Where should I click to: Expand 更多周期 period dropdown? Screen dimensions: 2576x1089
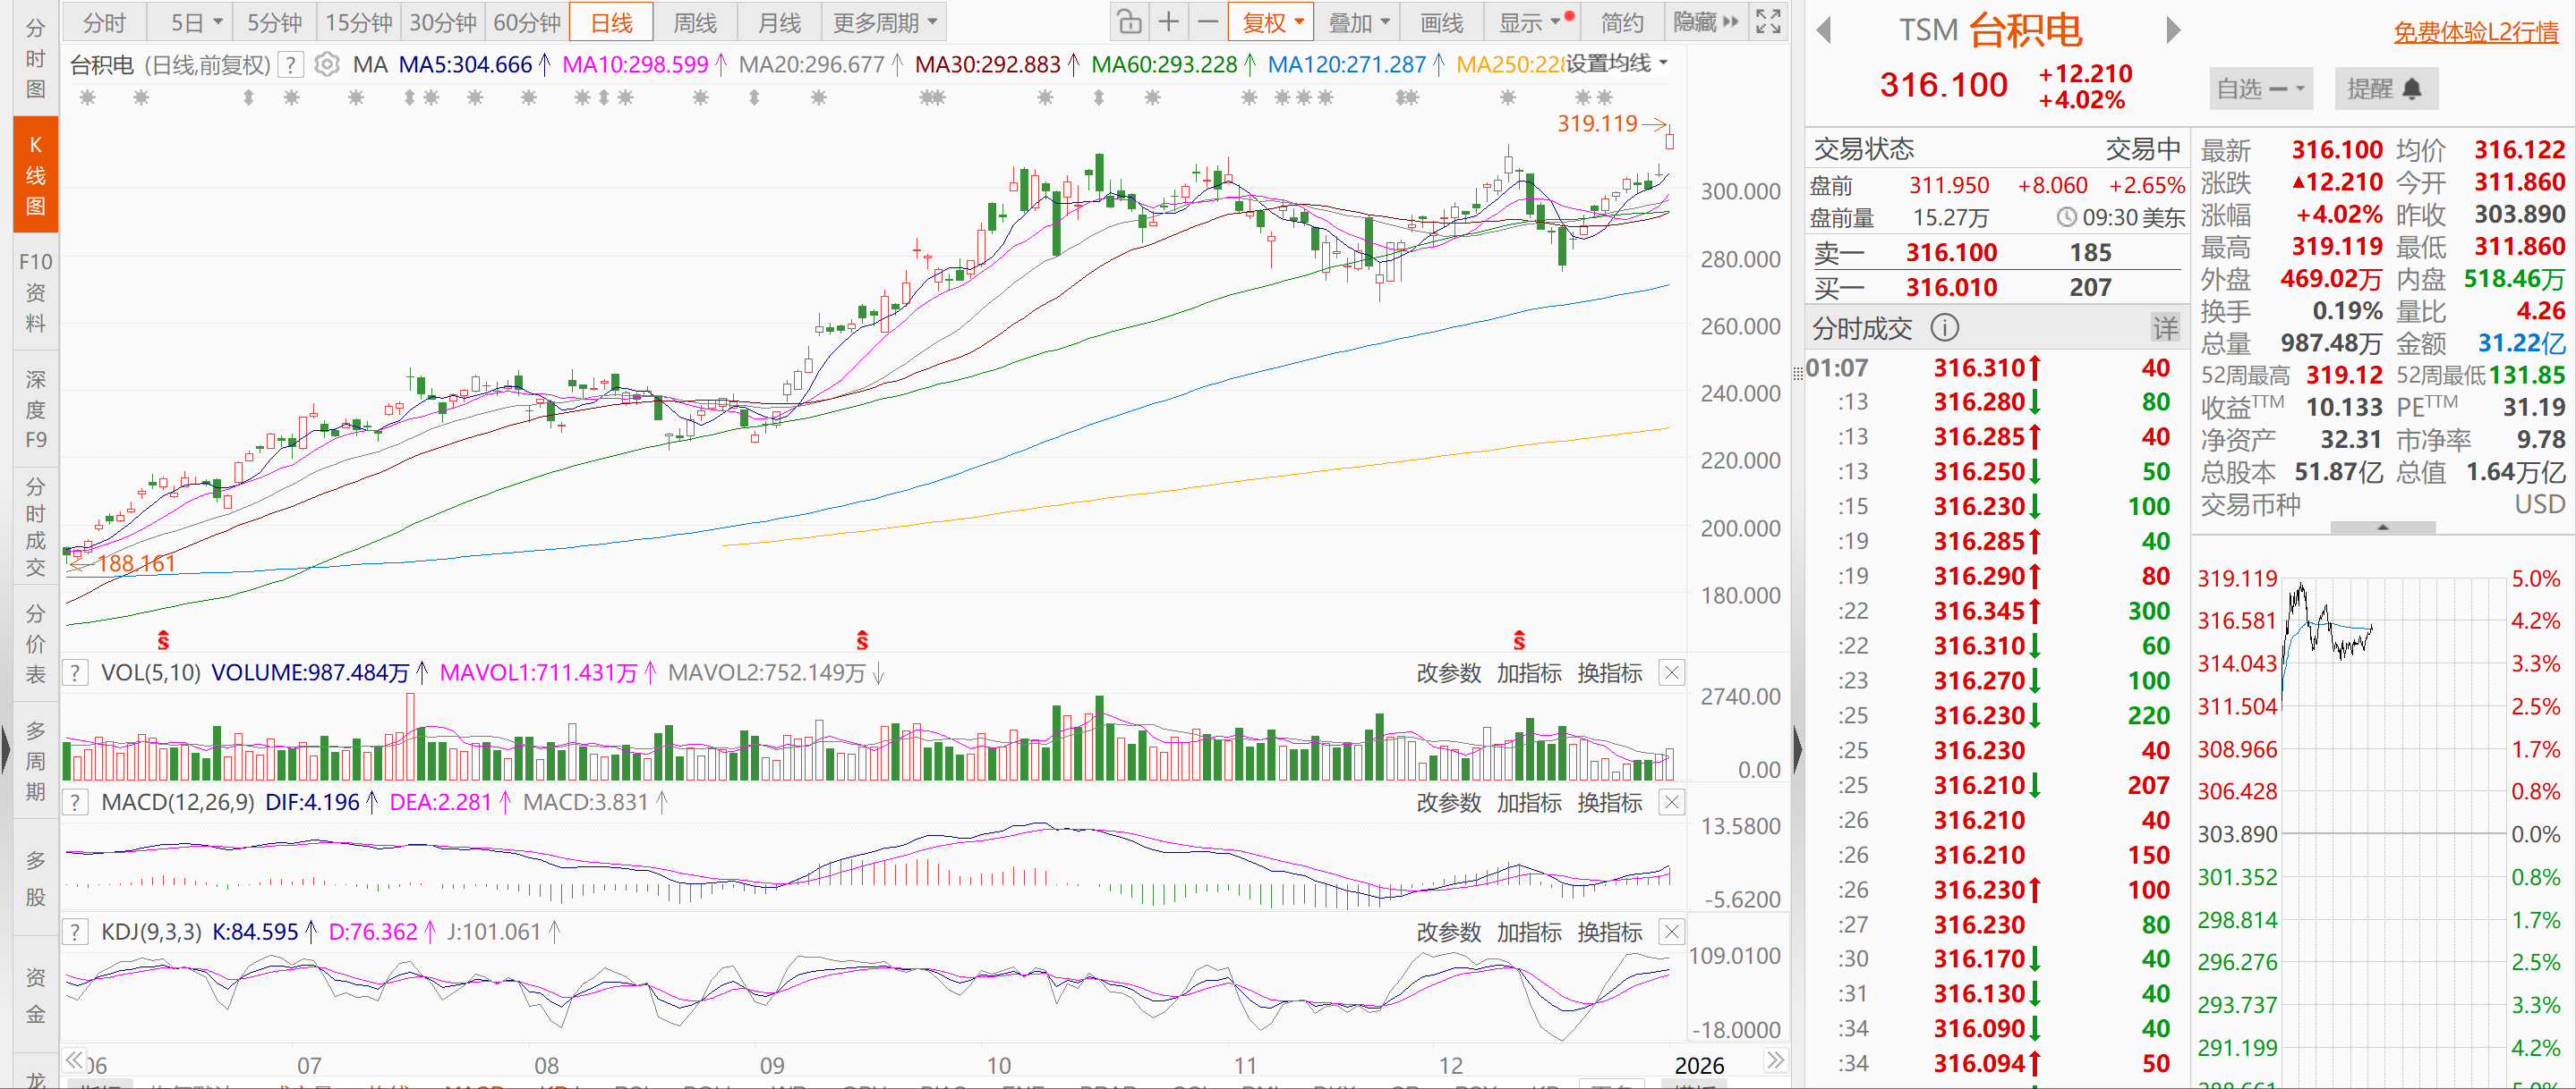pyautogui.click(x=885, y=22)
